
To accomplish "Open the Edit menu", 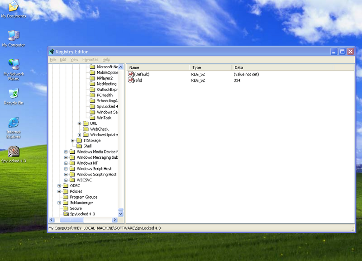I will pyautogui.click(x=63, y=60).
